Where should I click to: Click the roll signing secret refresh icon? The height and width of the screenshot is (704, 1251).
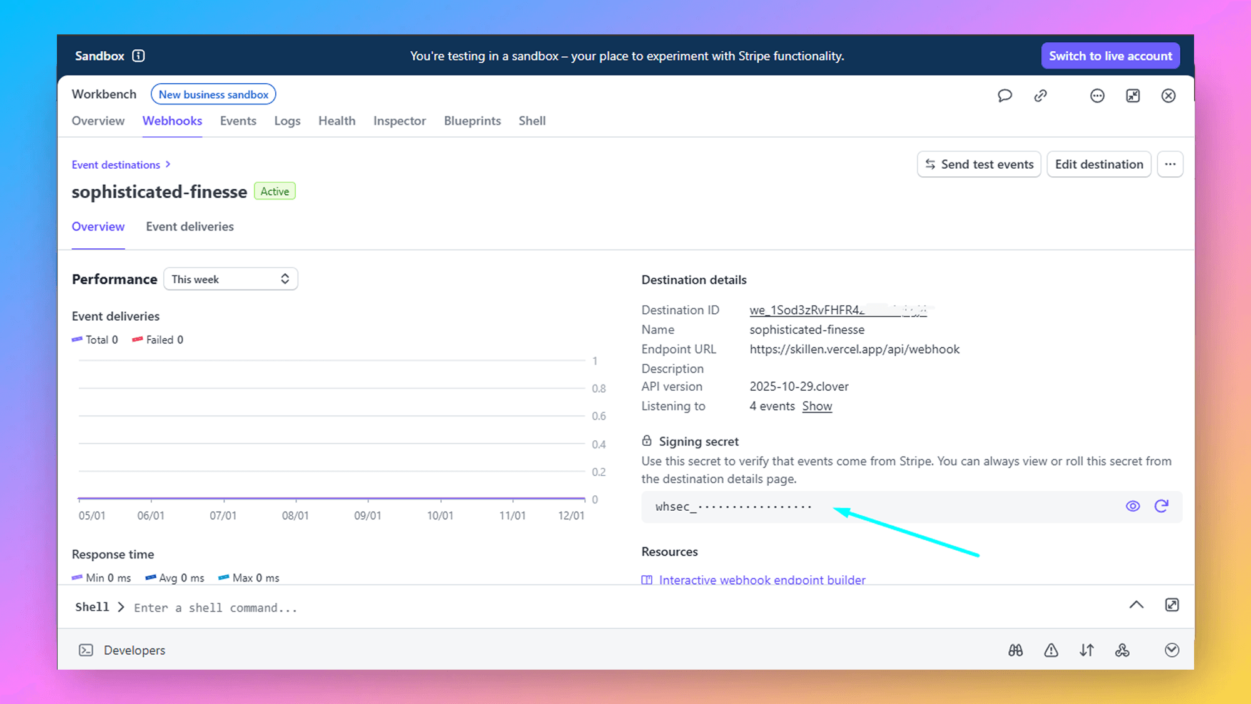(1162, 506)
